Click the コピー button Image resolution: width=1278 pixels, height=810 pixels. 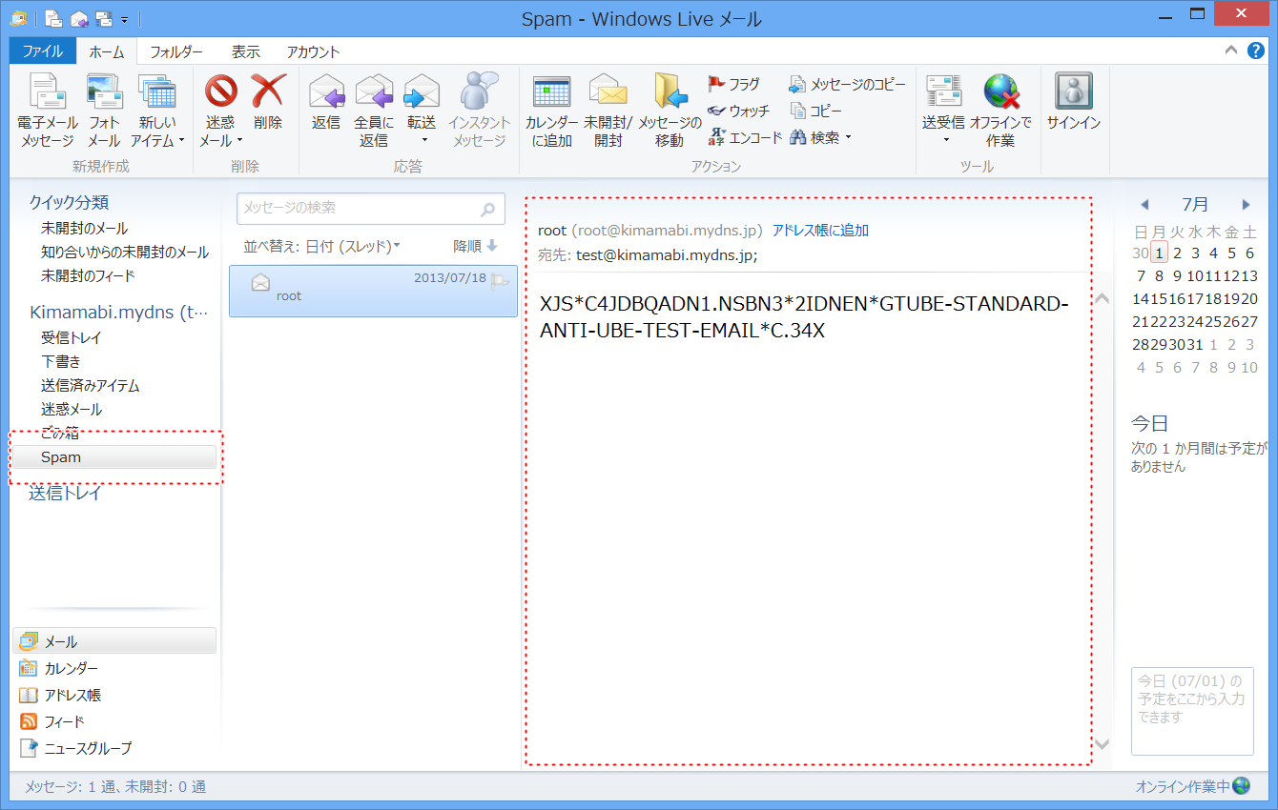pyautogui.click(x=816, y=111)
